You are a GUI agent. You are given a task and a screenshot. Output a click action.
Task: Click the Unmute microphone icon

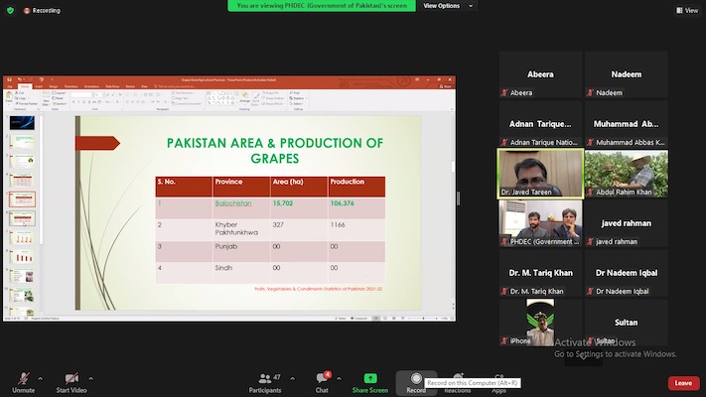(x=23, y=379)
